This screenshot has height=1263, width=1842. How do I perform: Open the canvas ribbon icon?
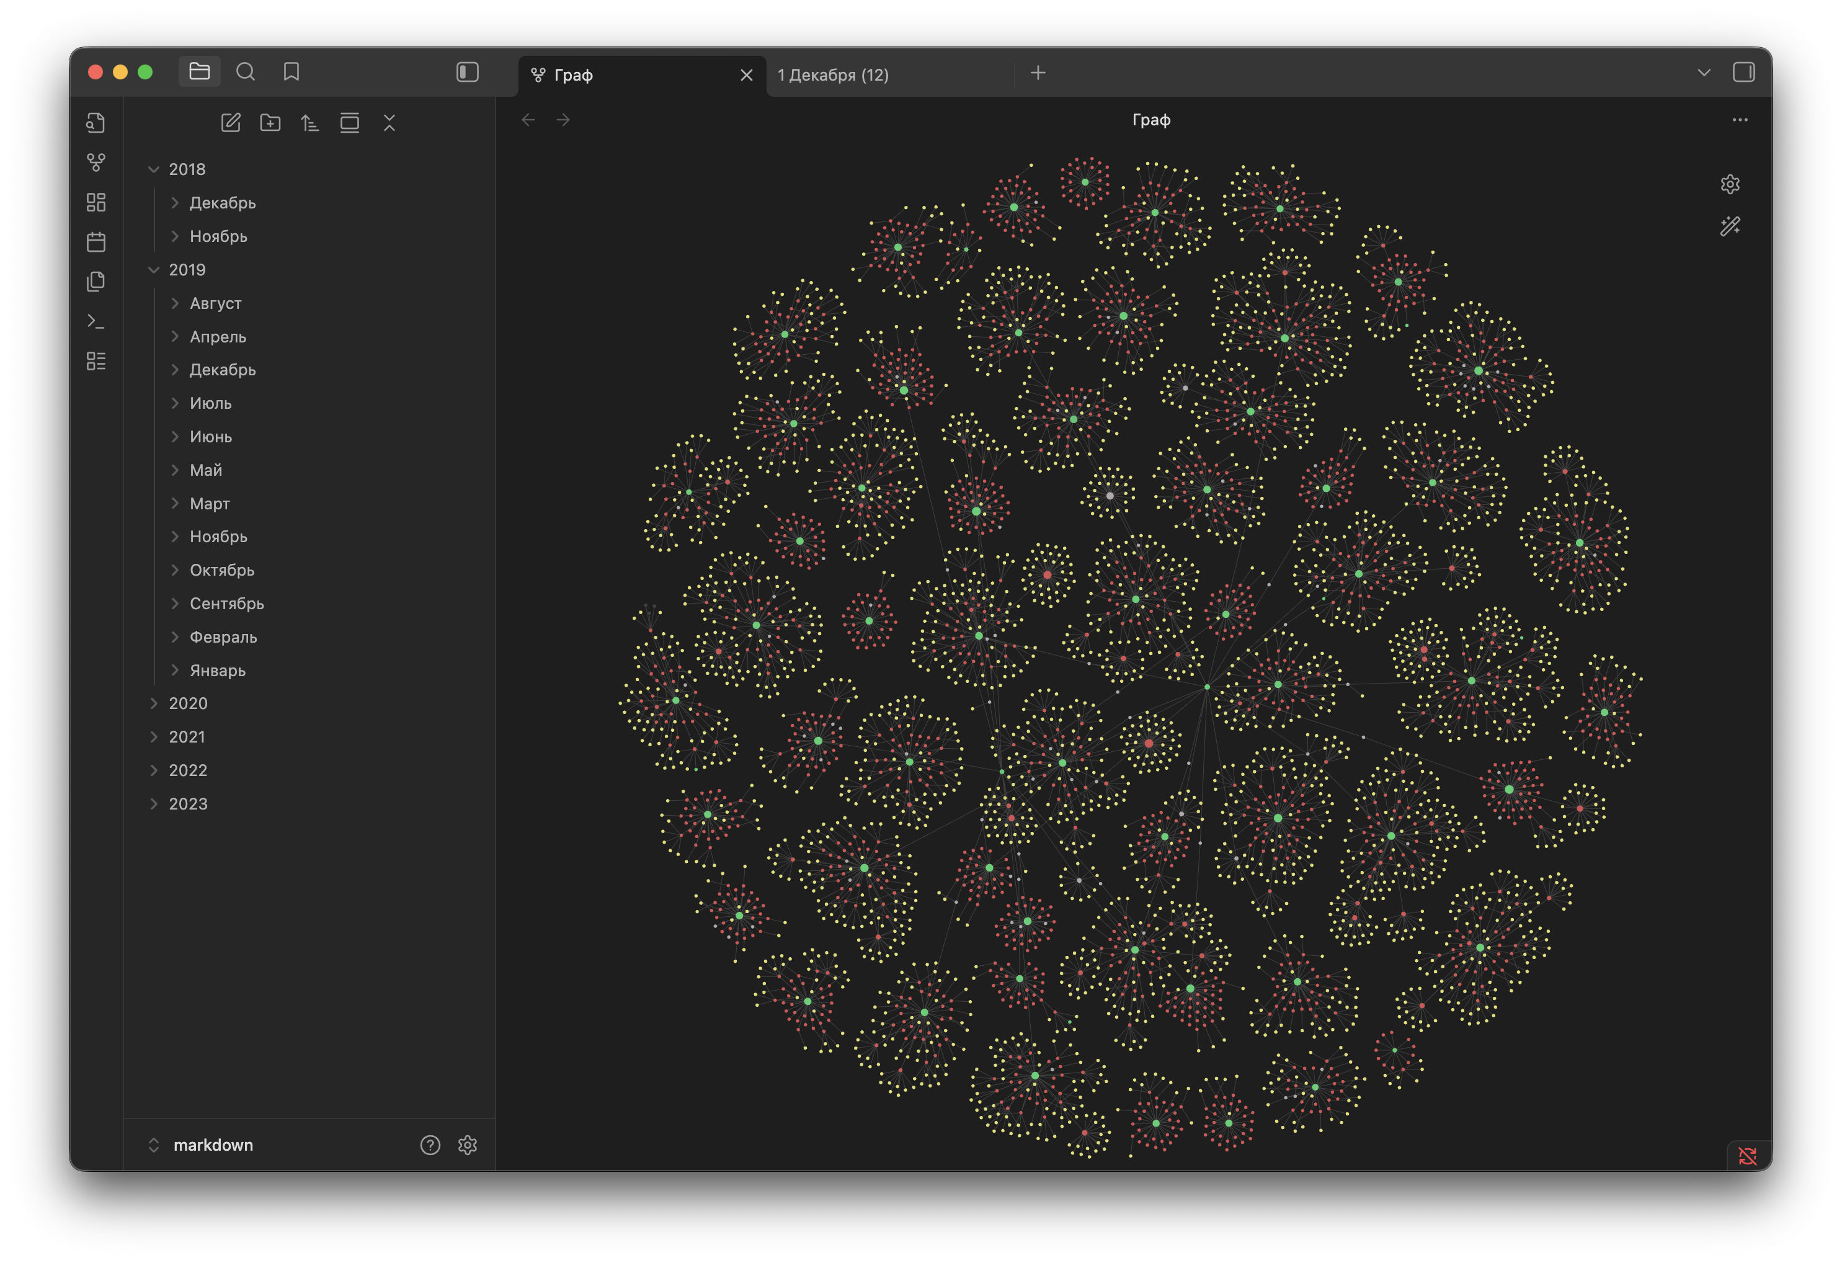[96, 202]
